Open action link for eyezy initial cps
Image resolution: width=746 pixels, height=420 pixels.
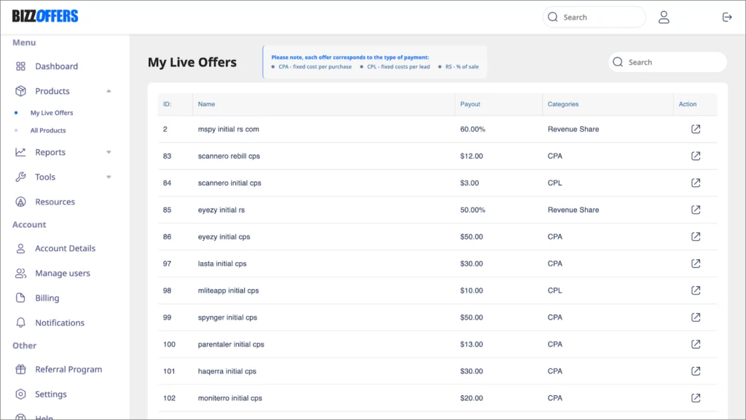click(696, 236)
